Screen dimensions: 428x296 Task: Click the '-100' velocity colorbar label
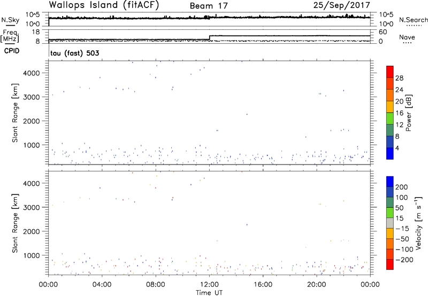tap(404, 250)
